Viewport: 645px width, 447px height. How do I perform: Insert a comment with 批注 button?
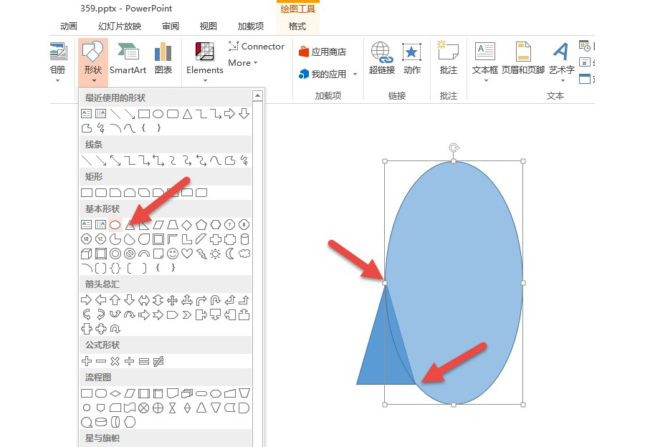pyautogui.click(x=449, y=58)
